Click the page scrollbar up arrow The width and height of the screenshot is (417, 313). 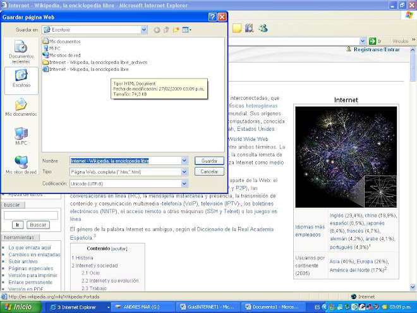point(413,50)
